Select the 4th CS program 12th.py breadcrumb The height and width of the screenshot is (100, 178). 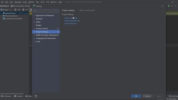pos(21,6)
